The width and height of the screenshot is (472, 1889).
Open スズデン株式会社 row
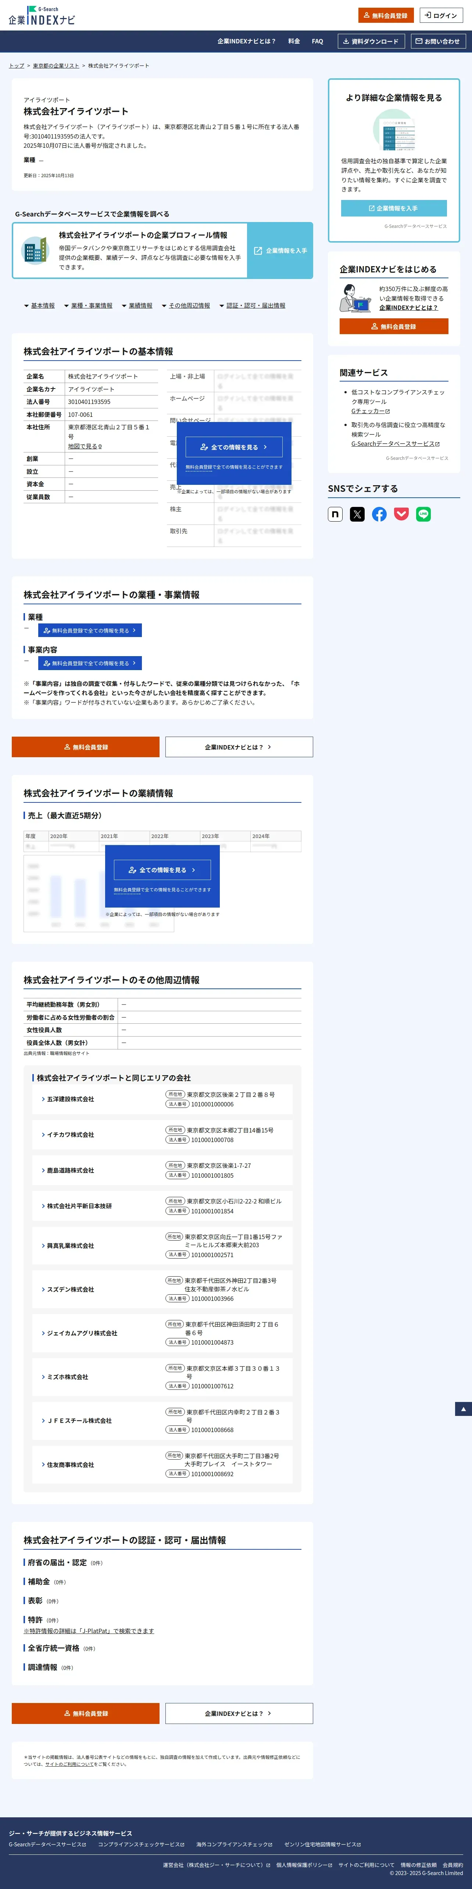pyautogui.click(x=162, y=1289)
